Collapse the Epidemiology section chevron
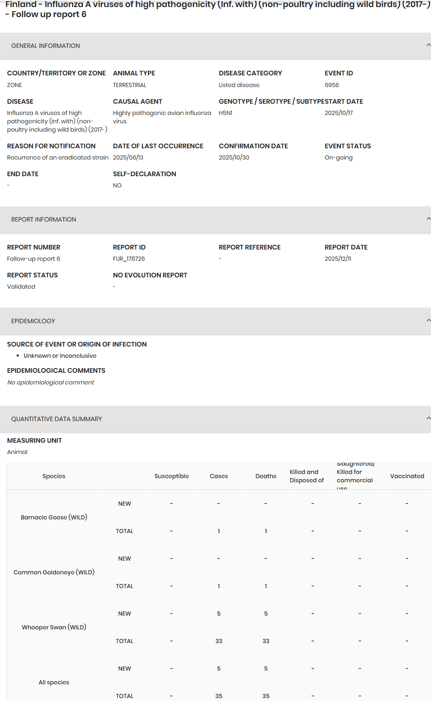Screen dimensions: 431x701 point(428,321)
